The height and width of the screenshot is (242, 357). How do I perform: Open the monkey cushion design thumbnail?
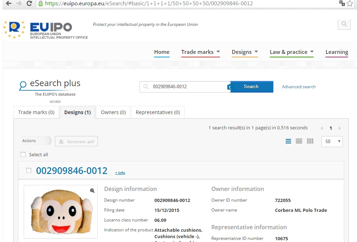click(x=61, y=212)
